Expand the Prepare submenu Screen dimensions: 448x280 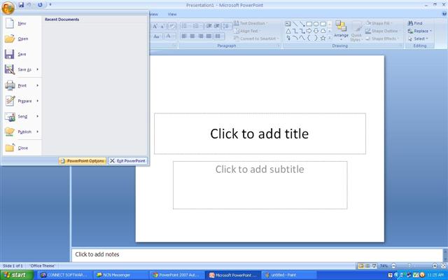38,101
